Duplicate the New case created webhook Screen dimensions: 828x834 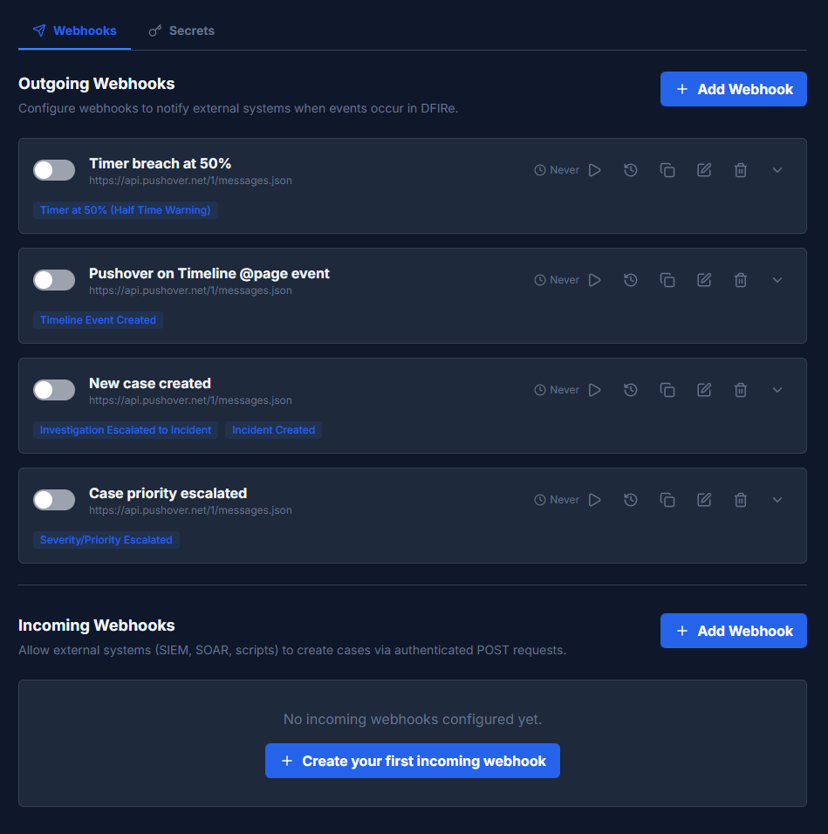[x=667, y=389]
